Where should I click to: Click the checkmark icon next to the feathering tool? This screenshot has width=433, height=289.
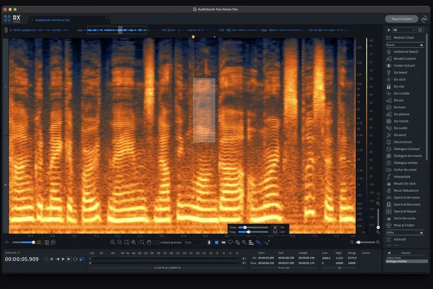click(267, 242)
